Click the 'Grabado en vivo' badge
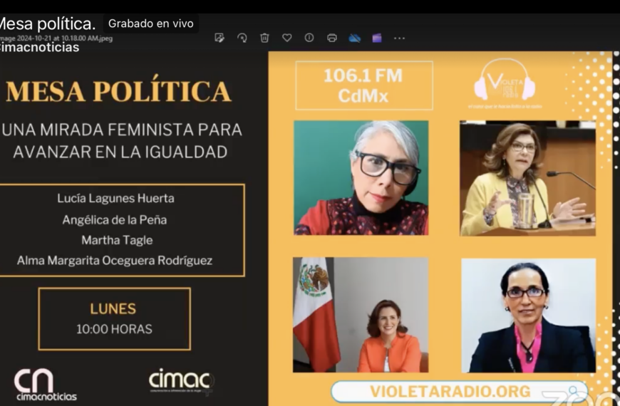Viewport: 620px width, 406px height. click(x=151, y=24)
